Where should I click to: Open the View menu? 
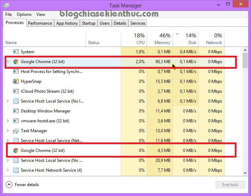pyautogui.click(x=41, y=14)
